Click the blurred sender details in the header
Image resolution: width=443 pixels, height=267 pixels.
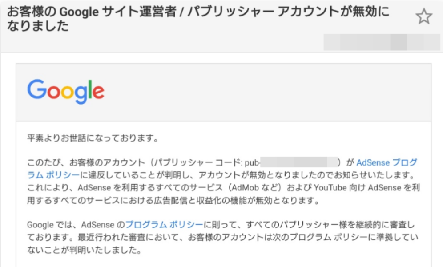pos(382,42)
